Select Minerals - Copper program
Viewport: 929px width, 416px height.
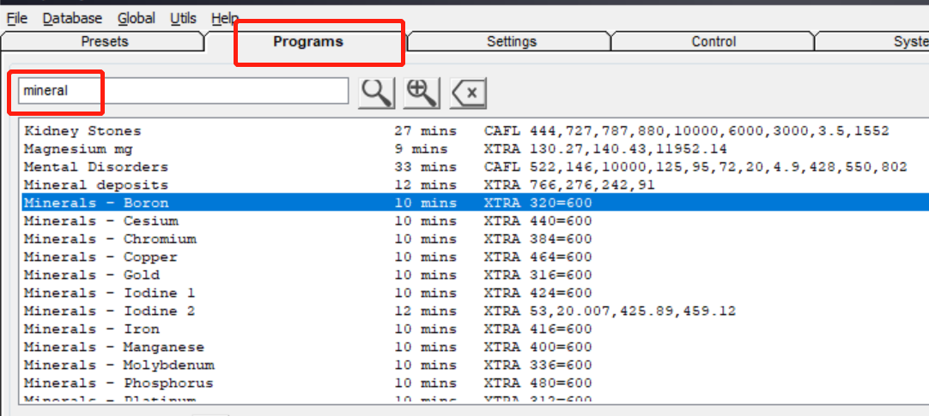(100, 257)
